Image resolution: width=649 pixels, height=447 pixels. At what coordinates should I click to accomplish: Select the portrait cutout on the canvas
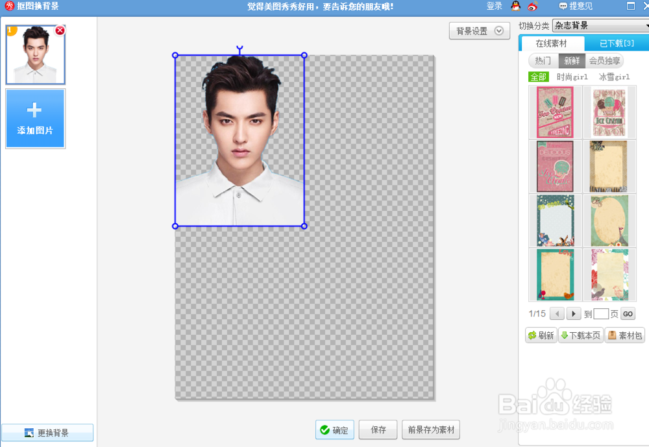point(239,141)
